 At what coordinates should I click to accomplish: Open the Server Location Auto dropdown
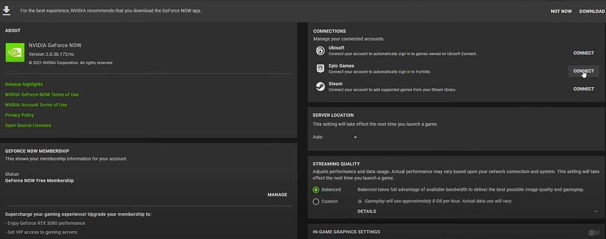click(335, 137)
